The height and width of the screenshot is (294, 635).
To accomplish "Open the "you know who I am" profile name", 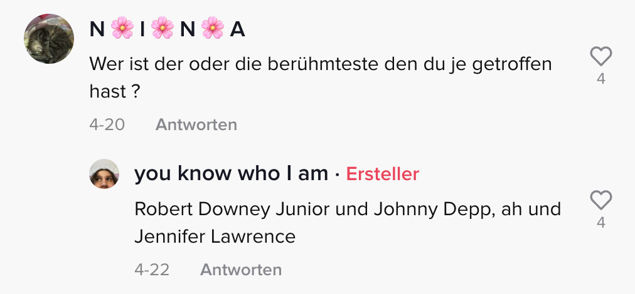I will (x=231, y=174).
